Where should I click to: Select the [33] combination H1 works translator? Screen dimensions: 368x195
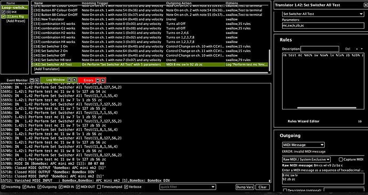coord(150,24)
